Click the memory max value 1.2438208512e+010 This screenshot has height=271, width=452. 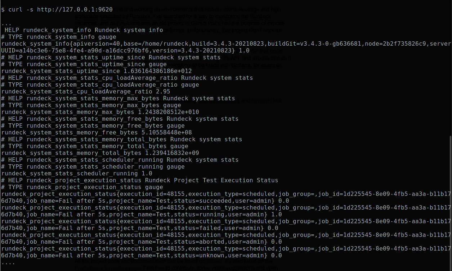(x=169, y=112)
